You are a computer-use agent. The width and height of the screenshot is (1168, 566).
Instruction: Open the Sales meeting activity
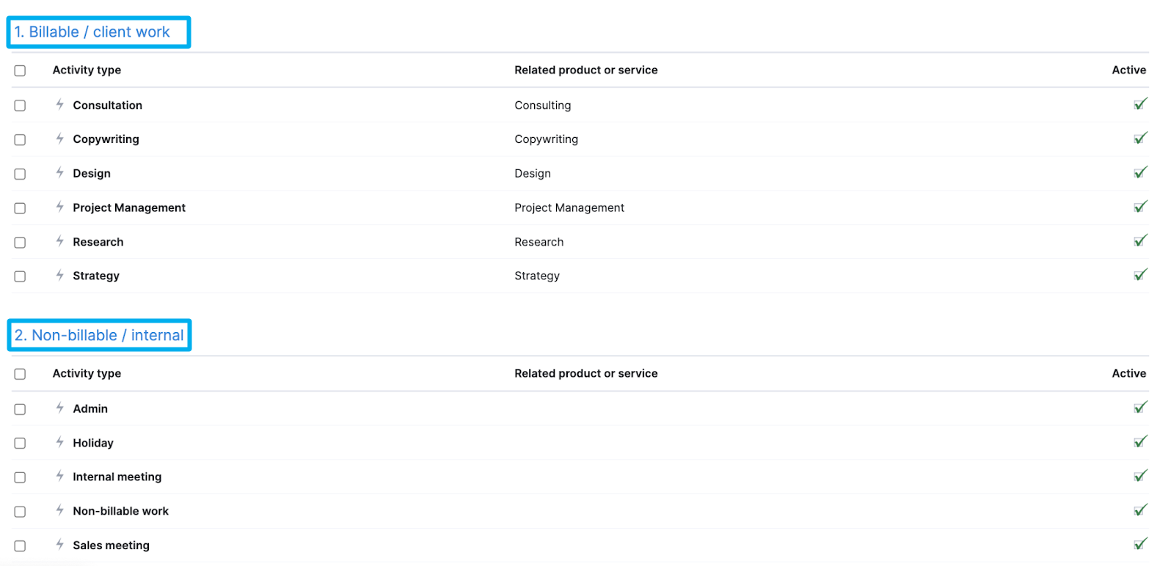coord(112,545)
